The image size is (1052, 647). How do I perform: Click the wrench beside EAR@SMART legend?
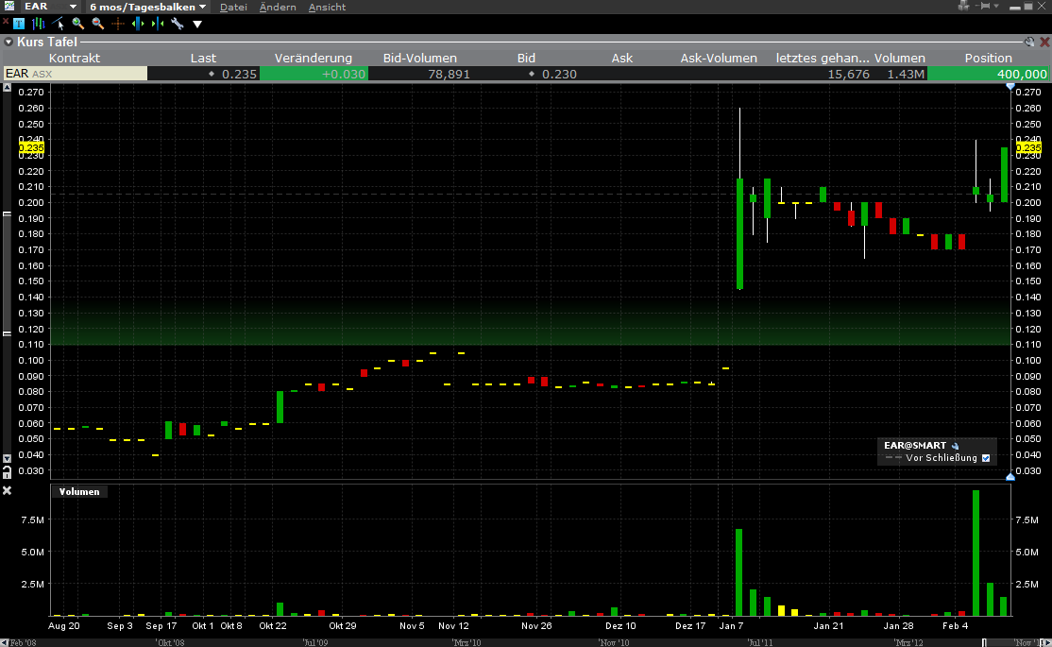956,446
